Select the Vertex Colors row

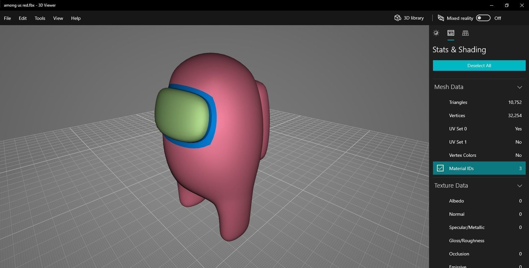click(x=479, y=155)
